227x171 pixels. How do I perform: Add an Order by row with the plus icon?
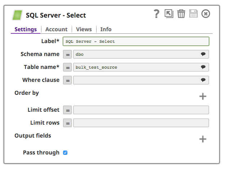pyautogui.click(x=203, y=96)
